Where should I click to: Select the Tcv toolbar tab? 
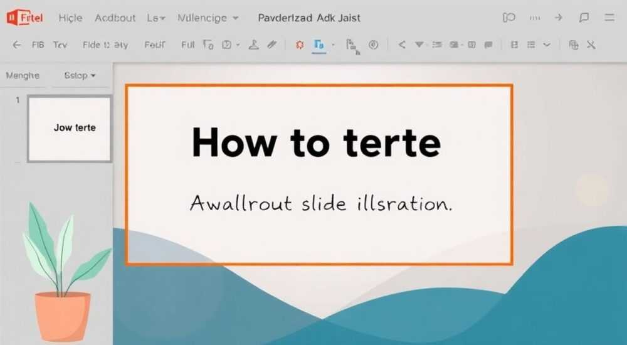pos(60,45)
